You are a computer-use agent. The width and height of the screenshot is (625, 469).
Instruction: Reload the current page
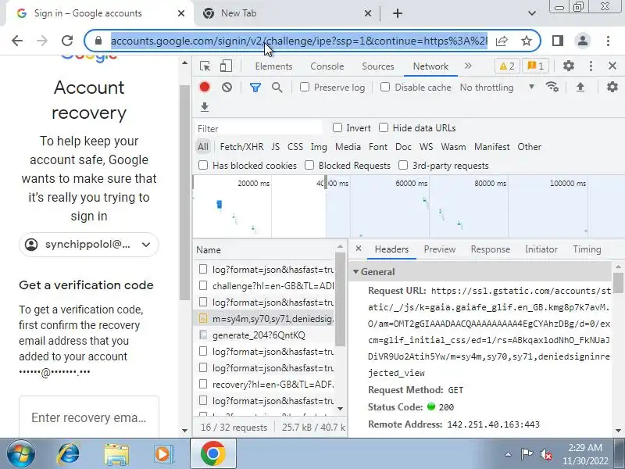tap(67, 41)
